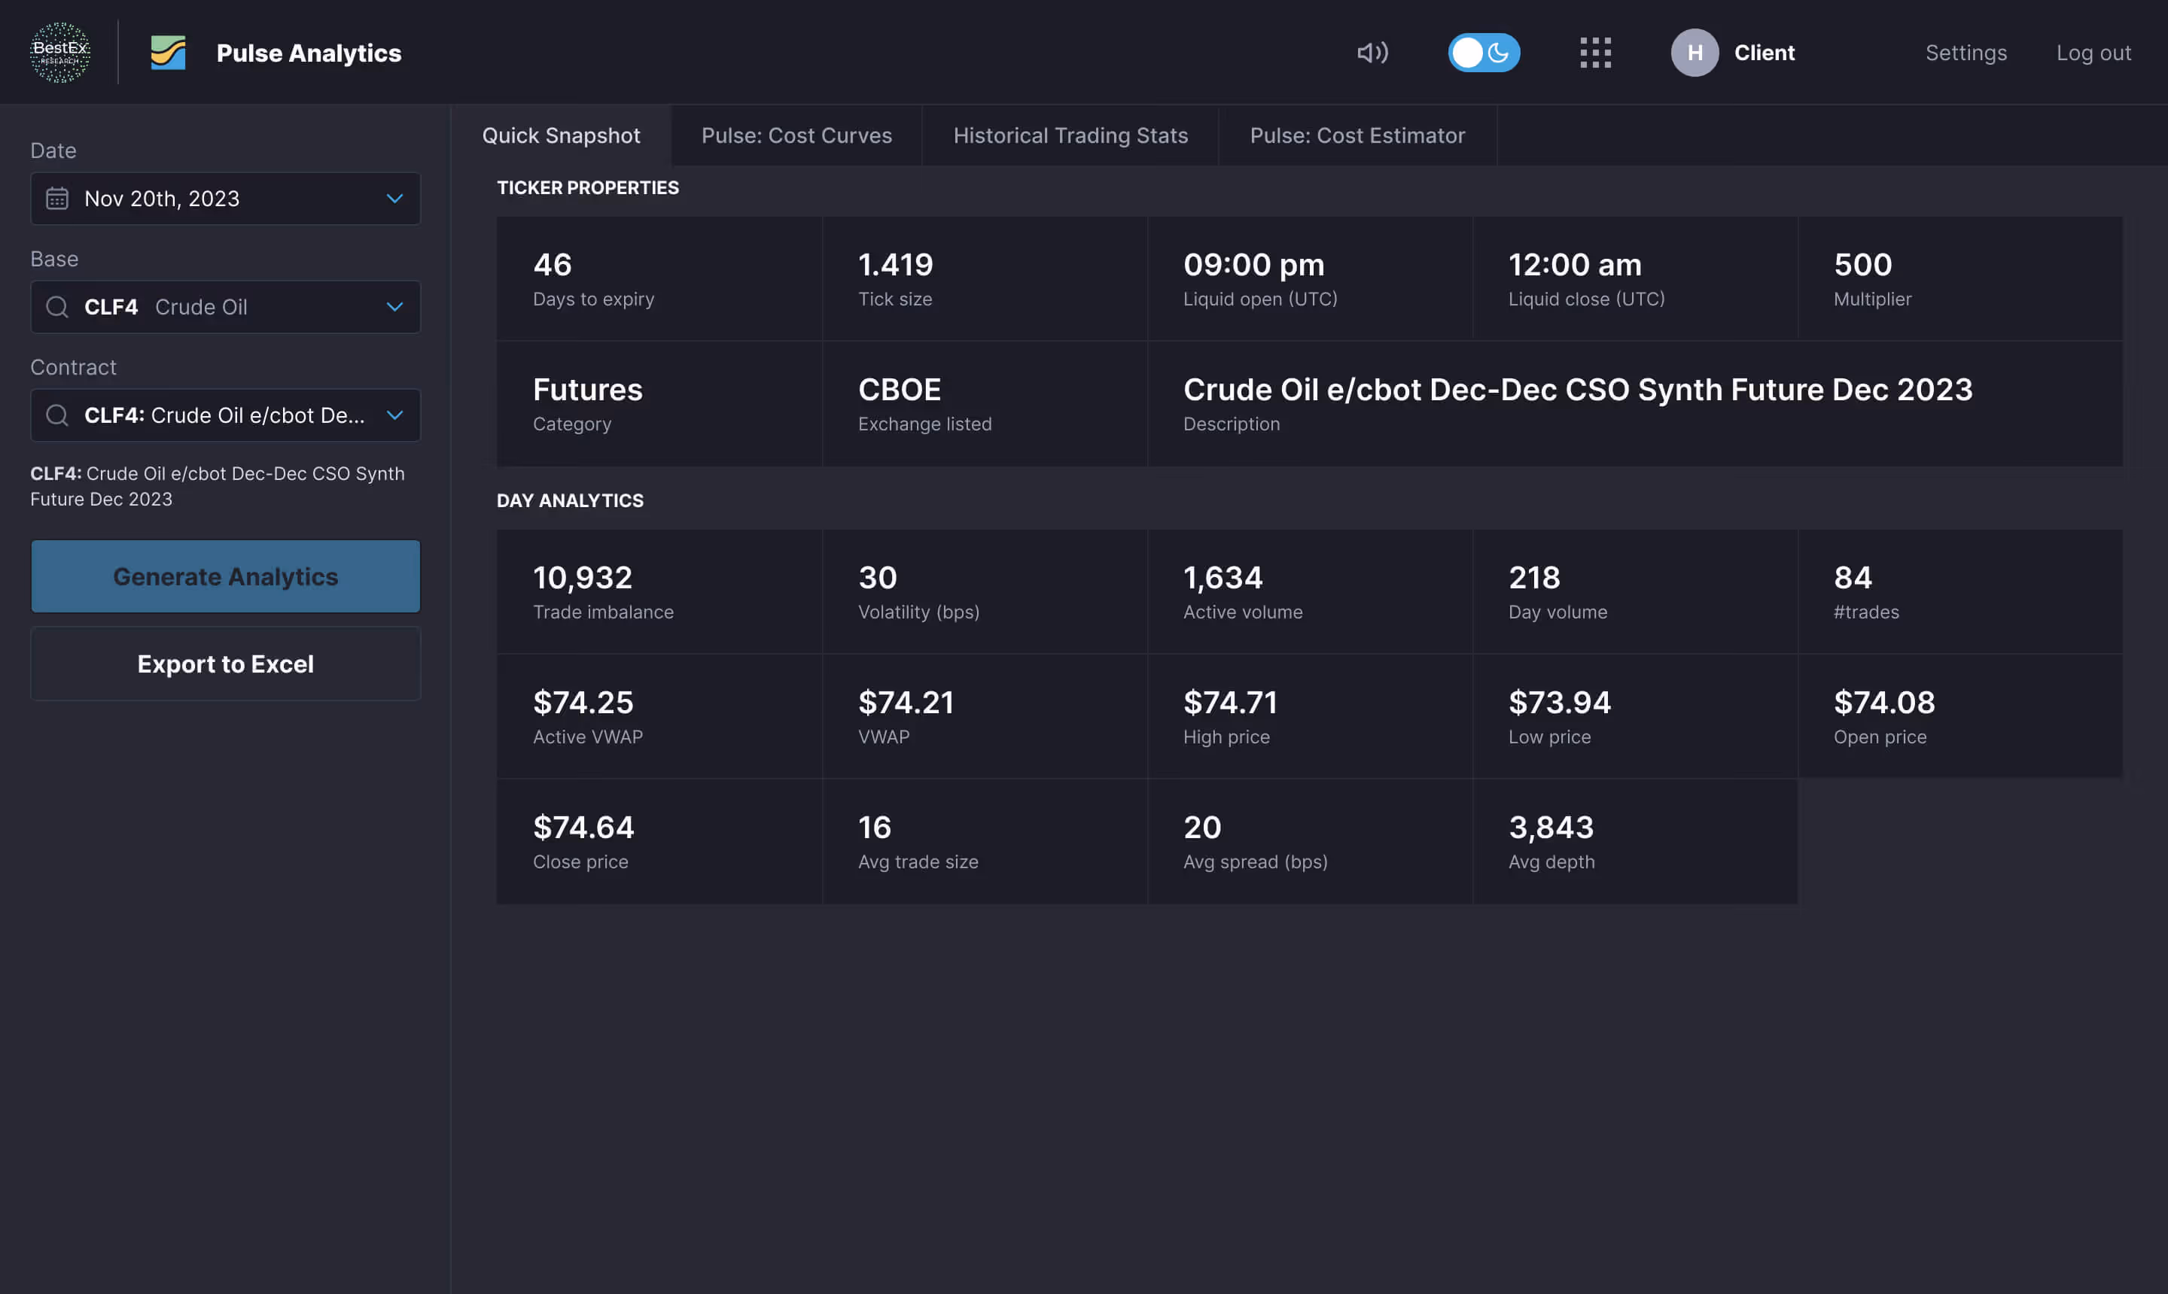Open the app grid launcher
Image resolution: width=2168 pixels, height=1294 pixels.
pyautogui.click(x=1595, y=53)
